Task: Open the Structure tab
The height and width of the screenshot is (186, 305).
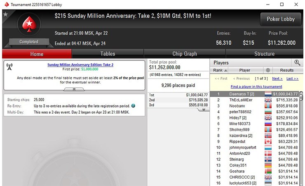Action: [264, 54]
